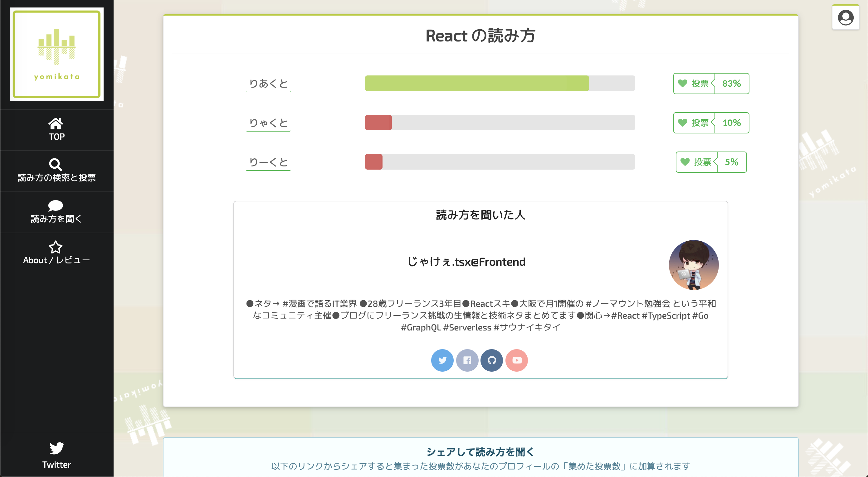Screen dimensions: 868x477
Task: Click the red りゃくと progress bar
Action: (378, 123)
